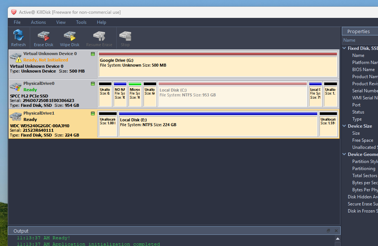
Task: Select the Google Drive (G:) volume block
Action: pyautogui.click(x=218, y=64)
